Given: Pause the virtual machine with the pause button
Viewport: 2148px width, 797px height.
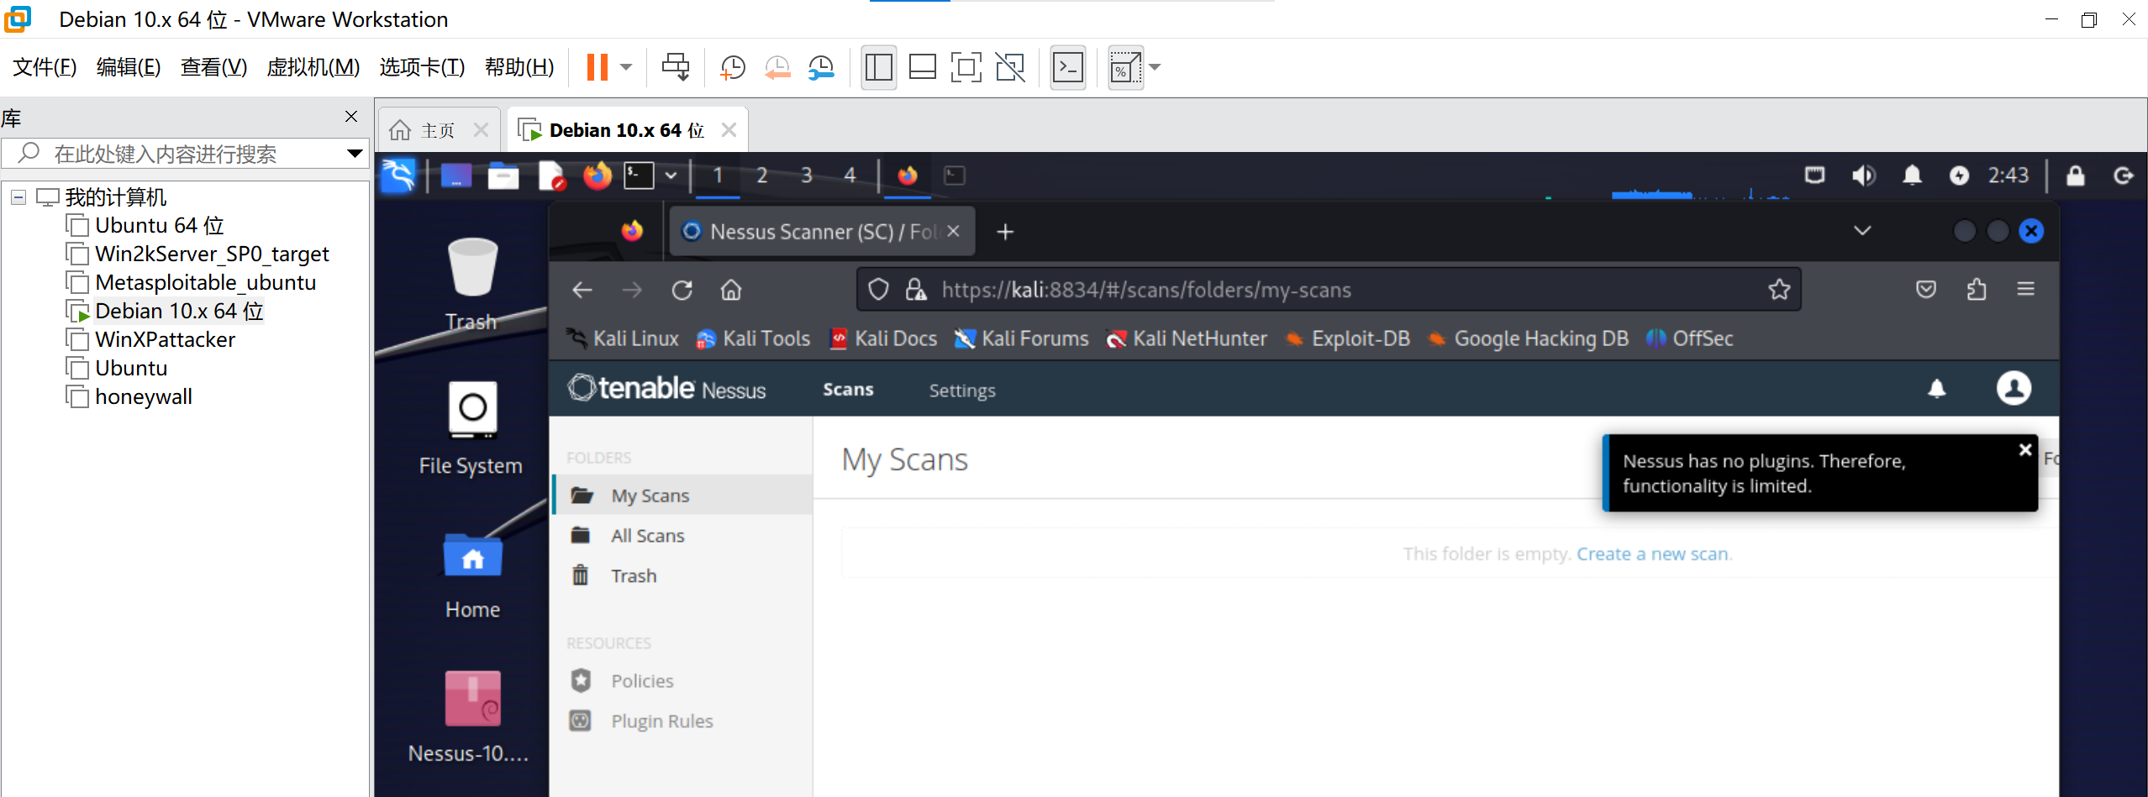Looking at the screenshot, I should tap(597, 67).
